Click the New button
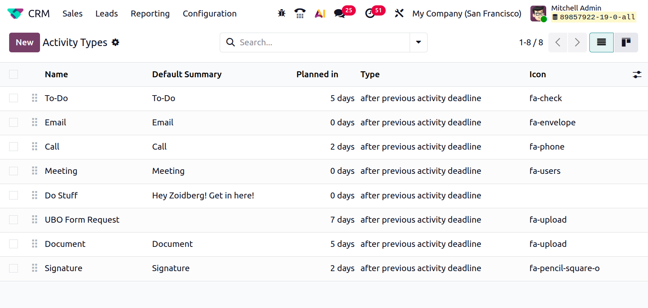The image size is (648, 308). [25, 42]
